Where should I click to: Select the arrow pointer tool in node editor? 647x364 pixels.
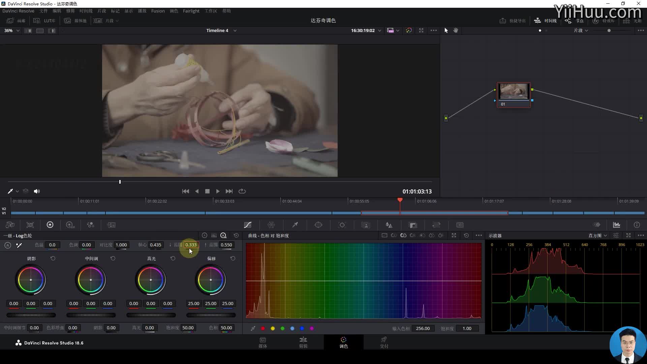point(446,30)
